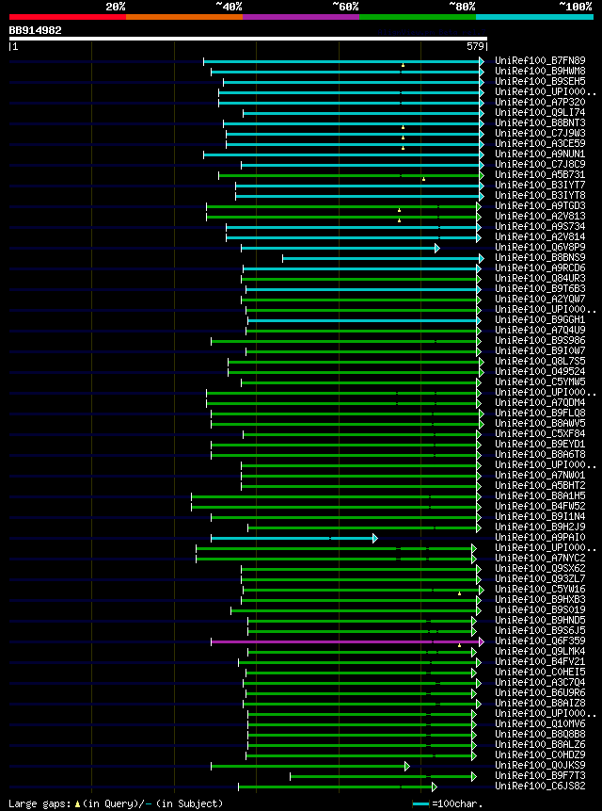Select the UniRef100_A9RCD6 label
602x811 pixels.
pos(540,268)
